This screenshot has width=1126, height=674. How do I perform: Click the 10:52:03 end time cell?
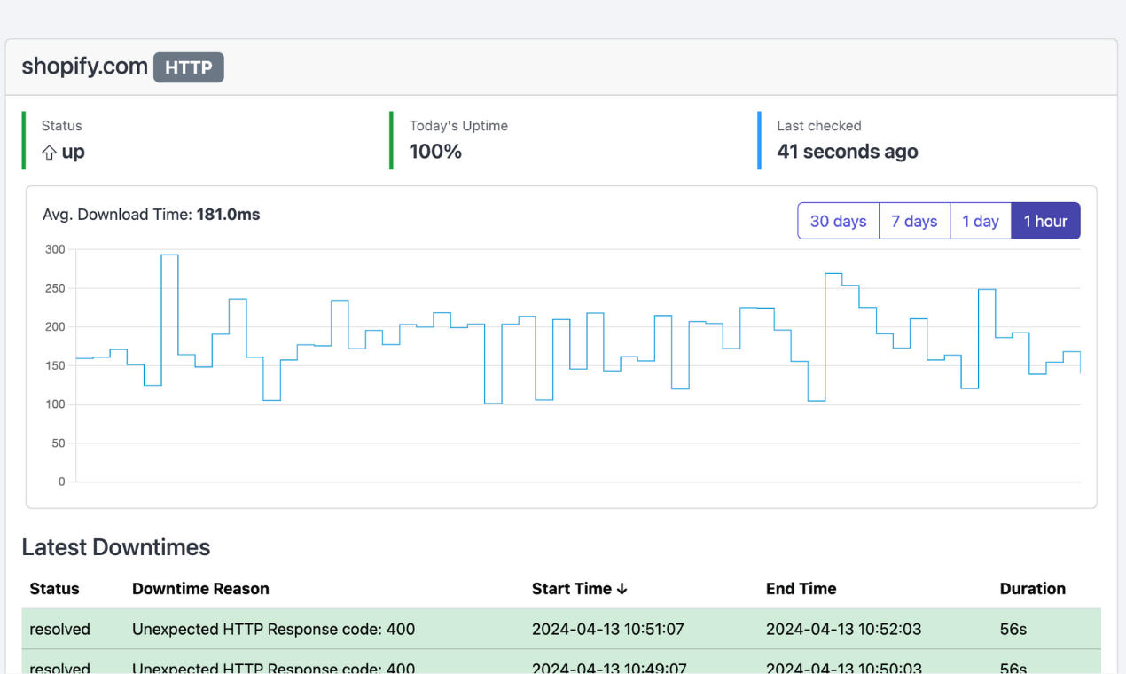[843, 629]
